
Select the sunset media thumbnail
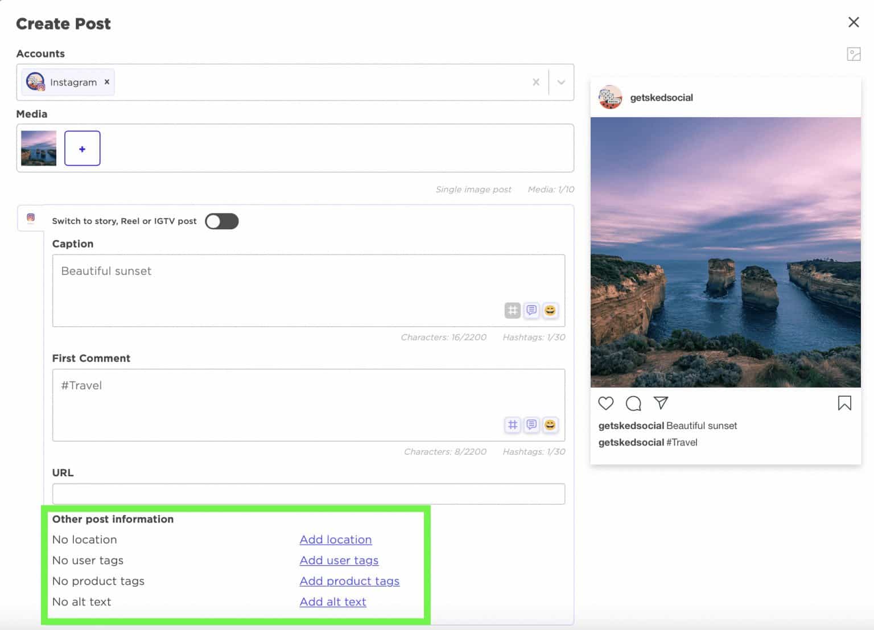coord(38,148)
